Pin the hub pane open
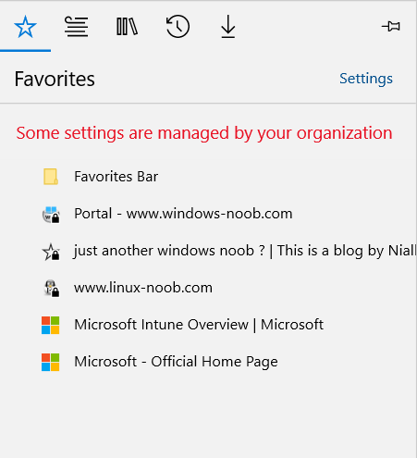The height and width of the screenshot is (458, 417). [x=391, y=26]
